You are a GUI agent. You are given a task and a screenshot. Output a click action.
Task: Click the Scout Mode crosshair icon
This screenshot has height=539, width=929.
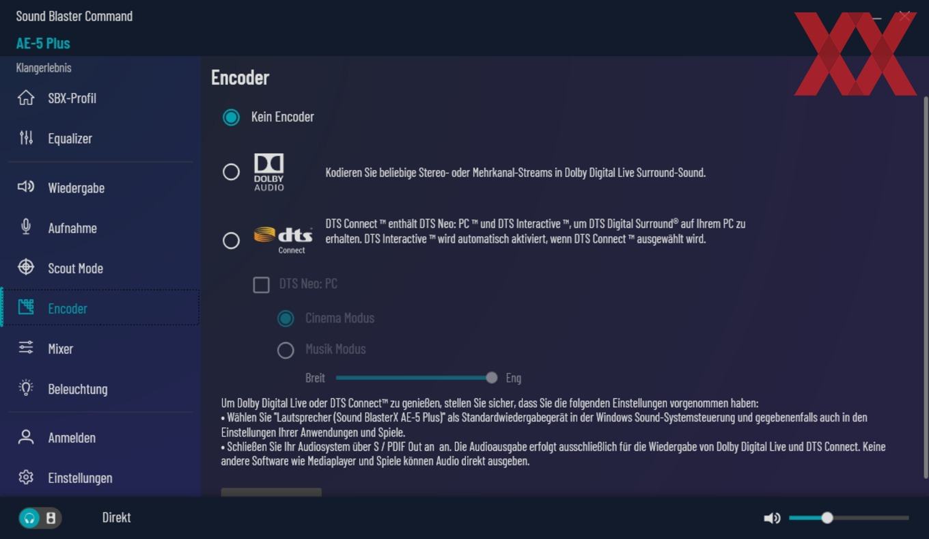26,267
